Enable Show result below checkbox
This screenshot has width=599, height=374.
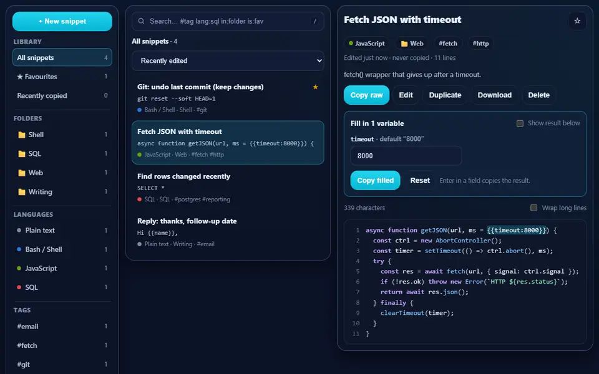coord(520,123)
